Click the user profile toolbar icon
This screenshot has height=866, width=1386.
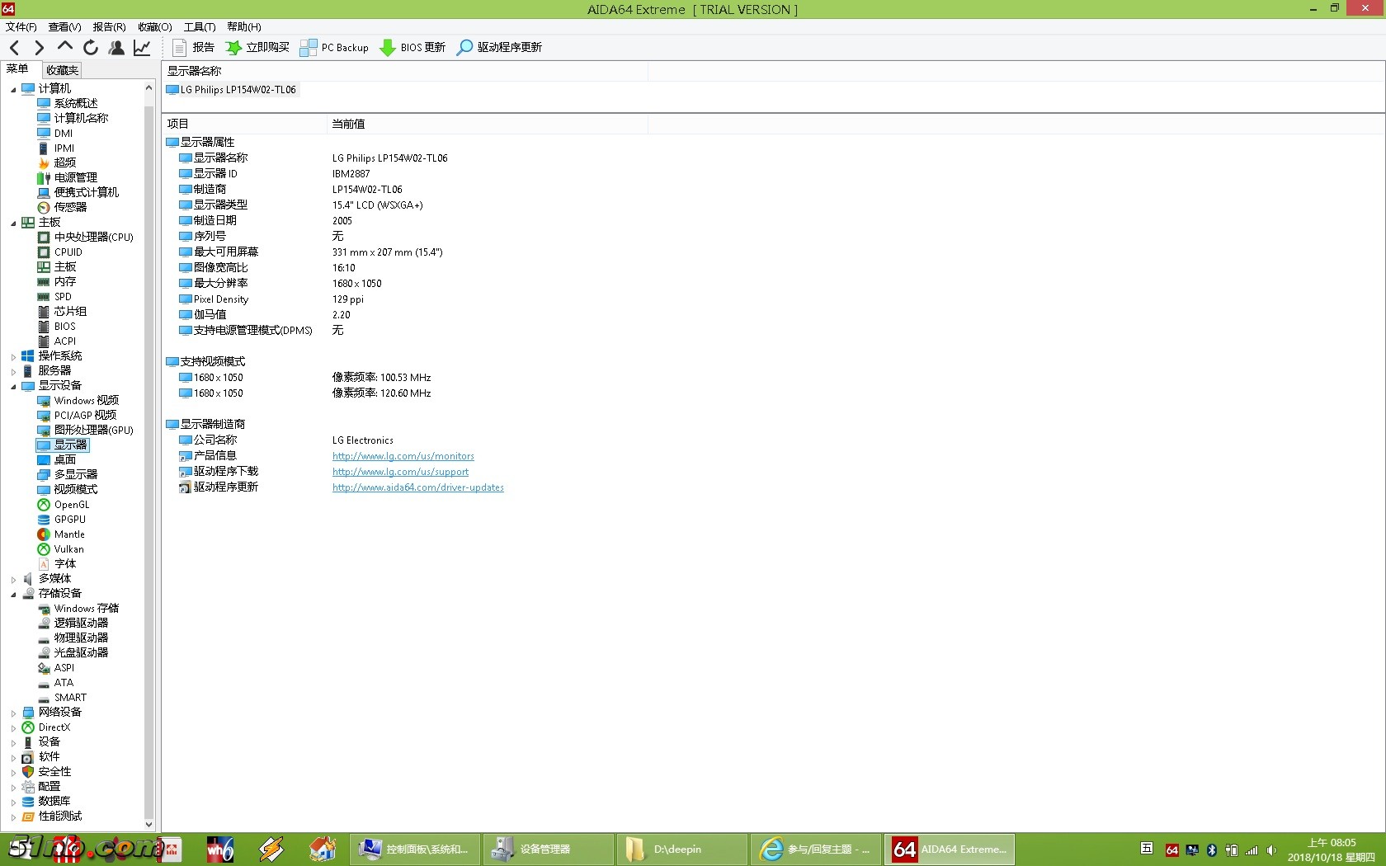coord(116,48)
